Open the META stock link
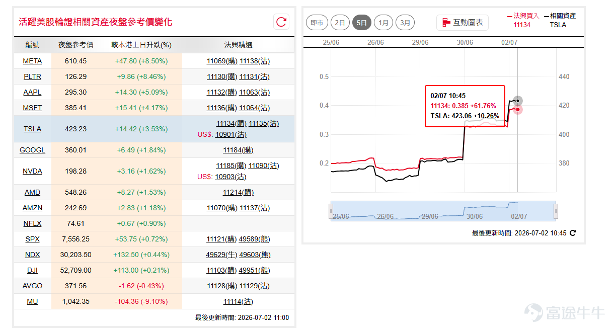This screenshot has height=331, width=615. click(33, 61)
